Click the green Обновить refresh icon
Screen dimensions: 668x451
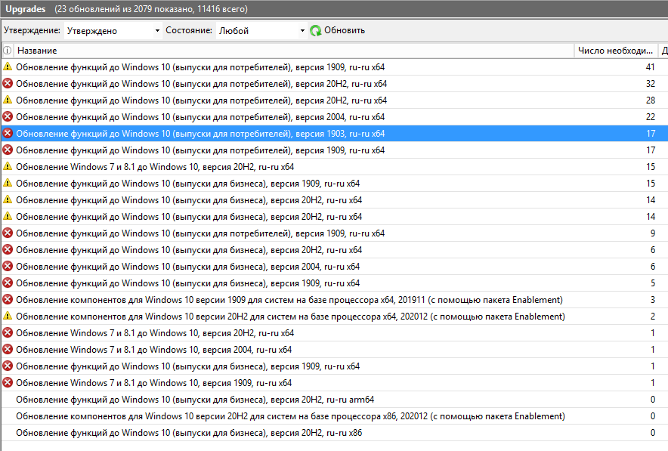(316, 31)
